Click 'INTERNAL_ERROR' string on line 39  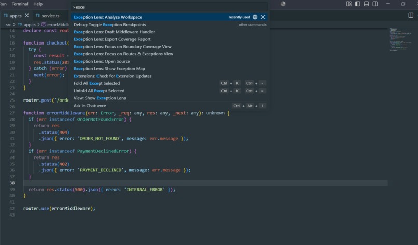(x=144, y=190)
